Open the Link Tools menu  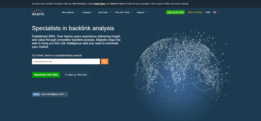click(x=103, y=12)
